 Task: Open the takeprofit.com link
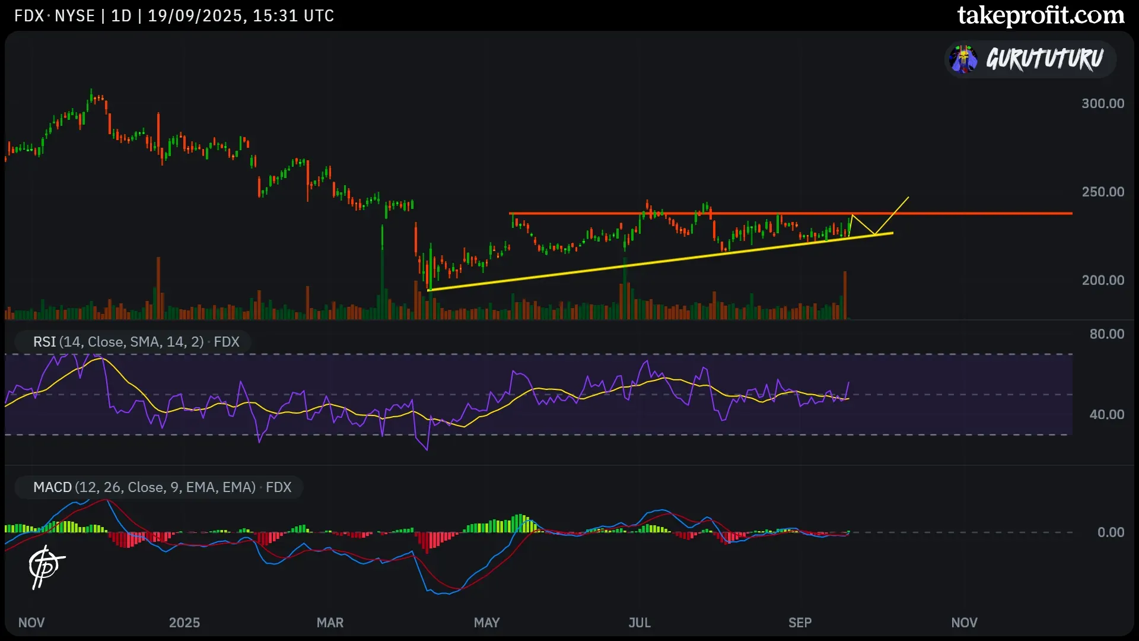click(1041, 15)
